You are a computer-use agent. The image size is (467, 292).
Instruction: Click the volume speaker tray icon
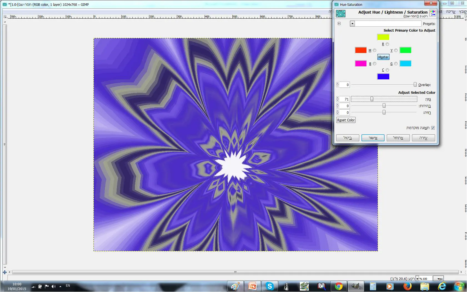[x=53, y=286]
